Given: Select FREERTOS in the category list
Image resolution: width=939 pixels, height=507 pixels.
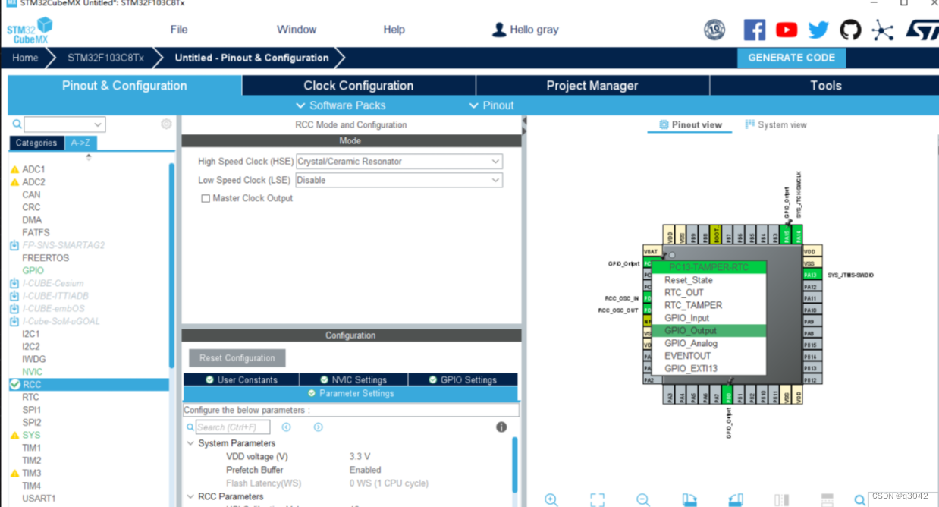Looking at the screenshot, I should coord(46,258).
